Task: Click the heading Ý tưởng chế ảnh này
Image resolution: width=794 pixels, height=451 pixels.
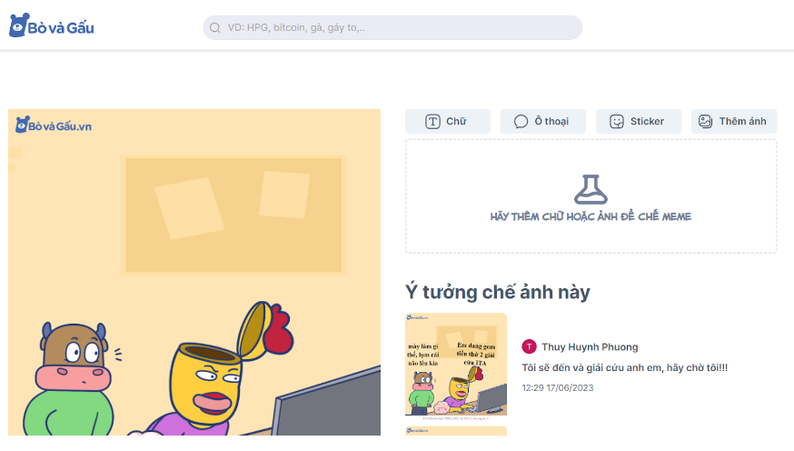Action: pos(498,293)
